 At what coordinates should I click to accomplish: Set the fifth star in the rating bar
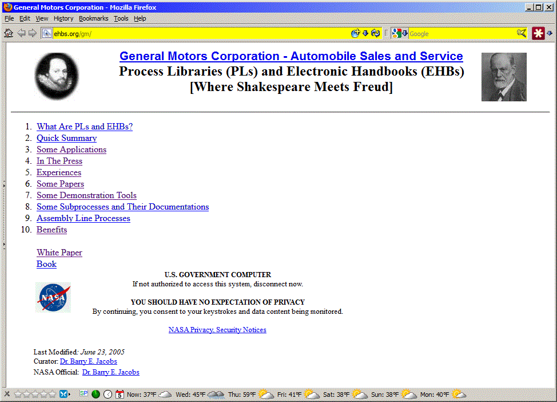(52, 394)
